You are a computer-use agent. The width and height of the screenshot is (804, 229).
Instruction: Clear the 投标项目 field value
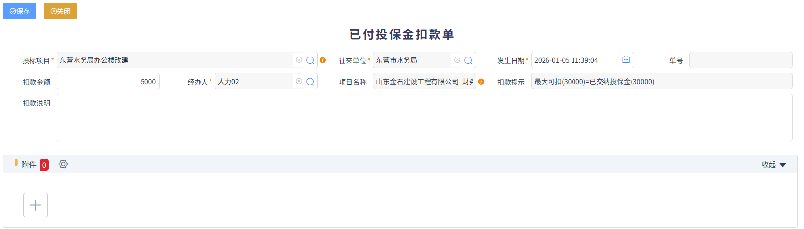pos(299,60)
